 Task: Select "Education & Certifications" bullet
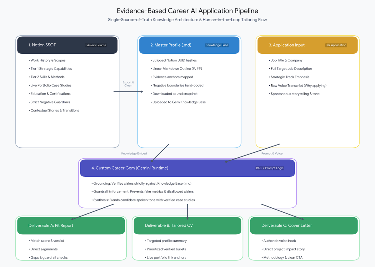click(x=50, y=94)
